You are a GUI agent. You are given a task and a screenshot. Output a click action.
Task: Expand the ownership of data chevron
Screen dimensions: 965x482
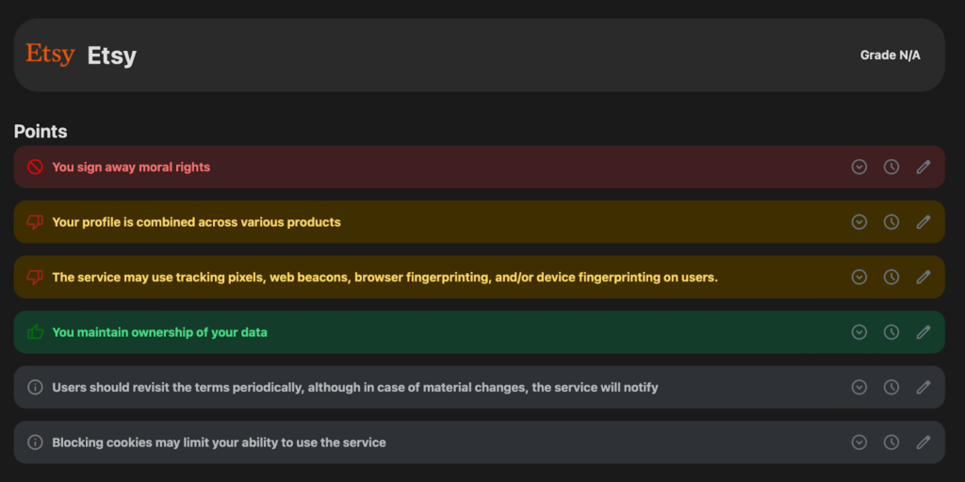[x=859, y=332]
